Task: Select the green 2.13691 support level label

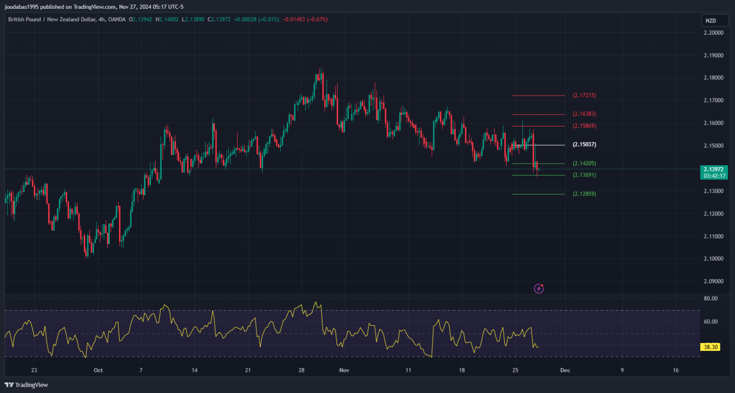Action: pos(584,175)
